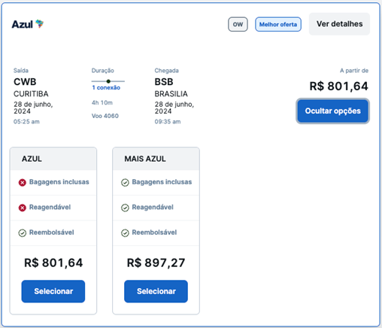Screen dimensions: 382x328
Task: Click the connection dot on the duration line
Action: [x=108, y=81]
